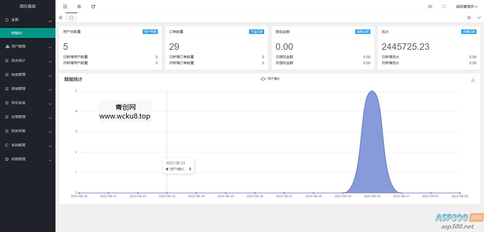
Task: Click the 用户列表 badge button
Action: (x=150, y=32)
